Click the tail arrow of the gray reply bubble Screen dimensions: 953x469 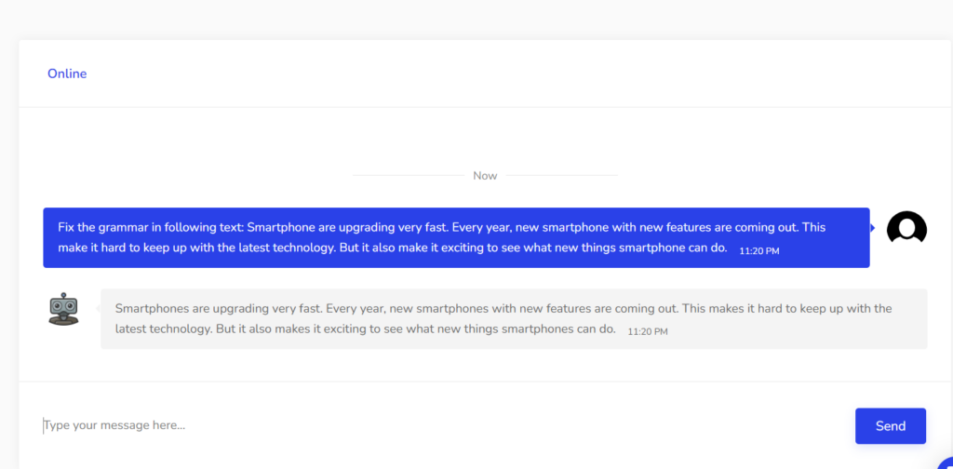[x=98, y=308]
